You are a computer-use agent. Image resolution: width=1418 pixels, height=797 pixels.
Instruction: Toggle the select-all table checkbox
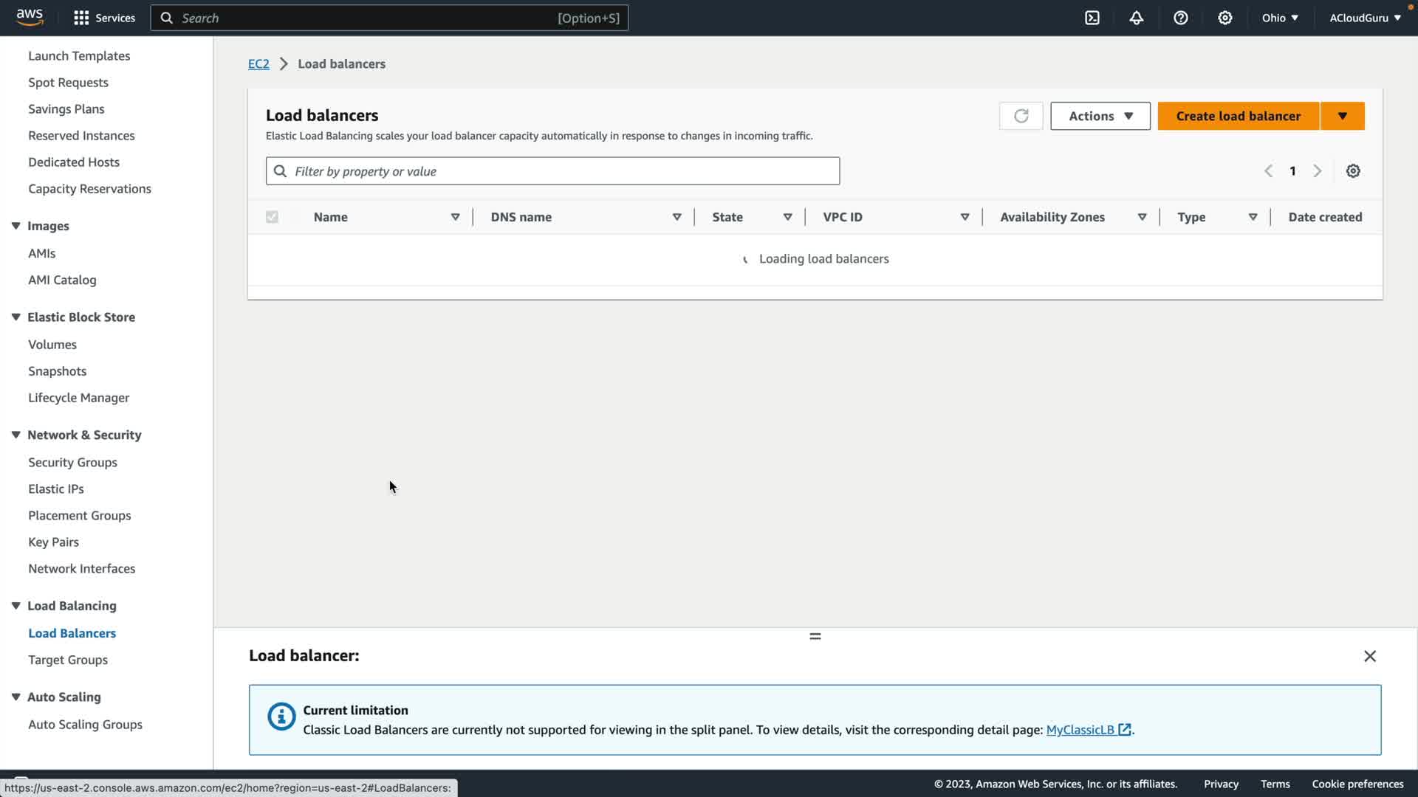(272, 217)
